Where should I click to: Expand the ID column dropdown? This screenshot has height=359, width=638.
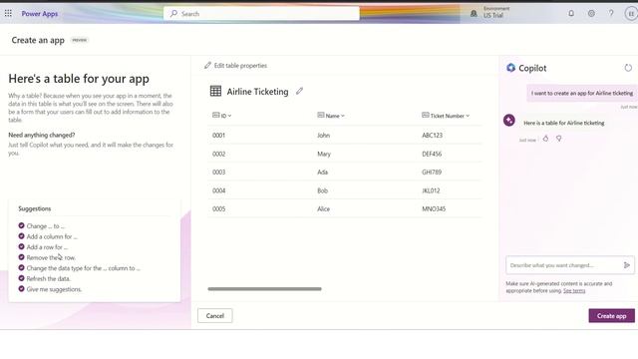[229, 116]
